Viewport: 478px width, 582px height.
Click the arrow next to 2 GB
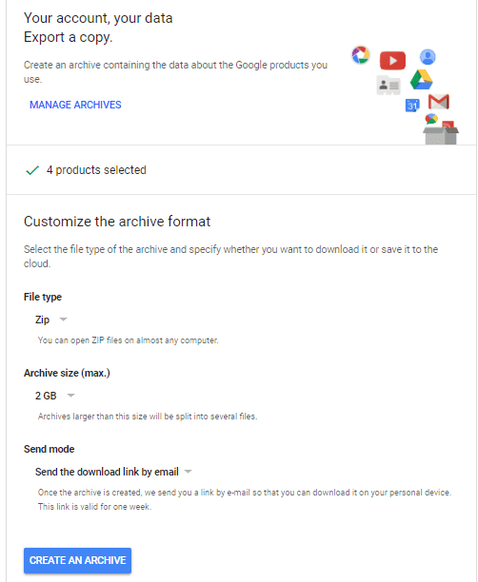tap(70, 396)
